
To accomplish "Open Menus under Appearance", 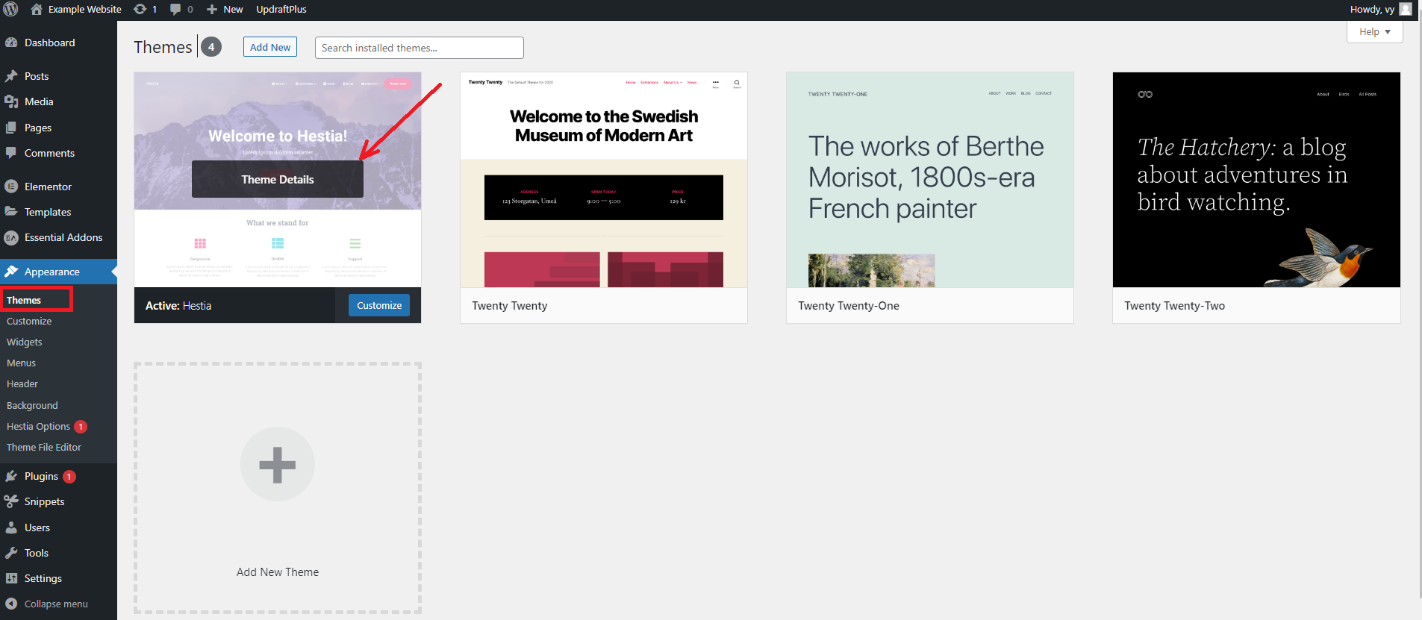I will [21, 363].
